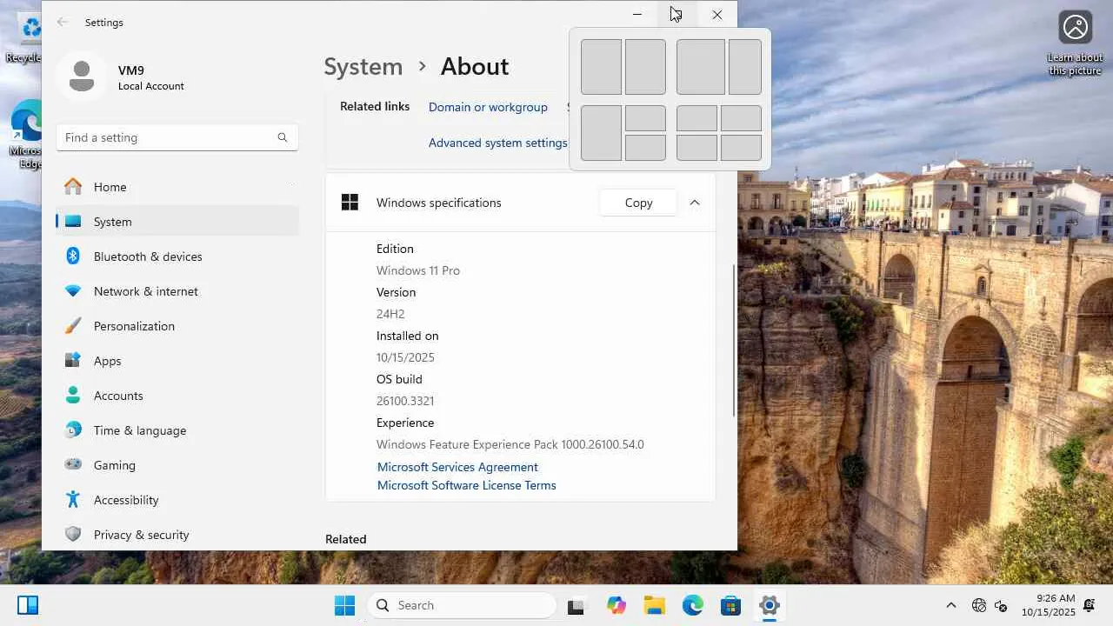Snap to left half of the equal two-column layout
The image size is (1113, 626).
point(601,67)
